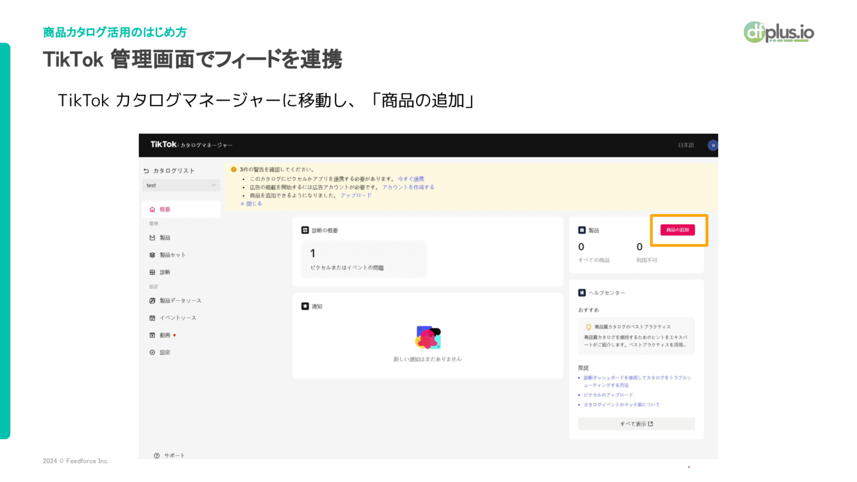
Task: Click the chart icon beside 診断
Action: pos(152,272)
